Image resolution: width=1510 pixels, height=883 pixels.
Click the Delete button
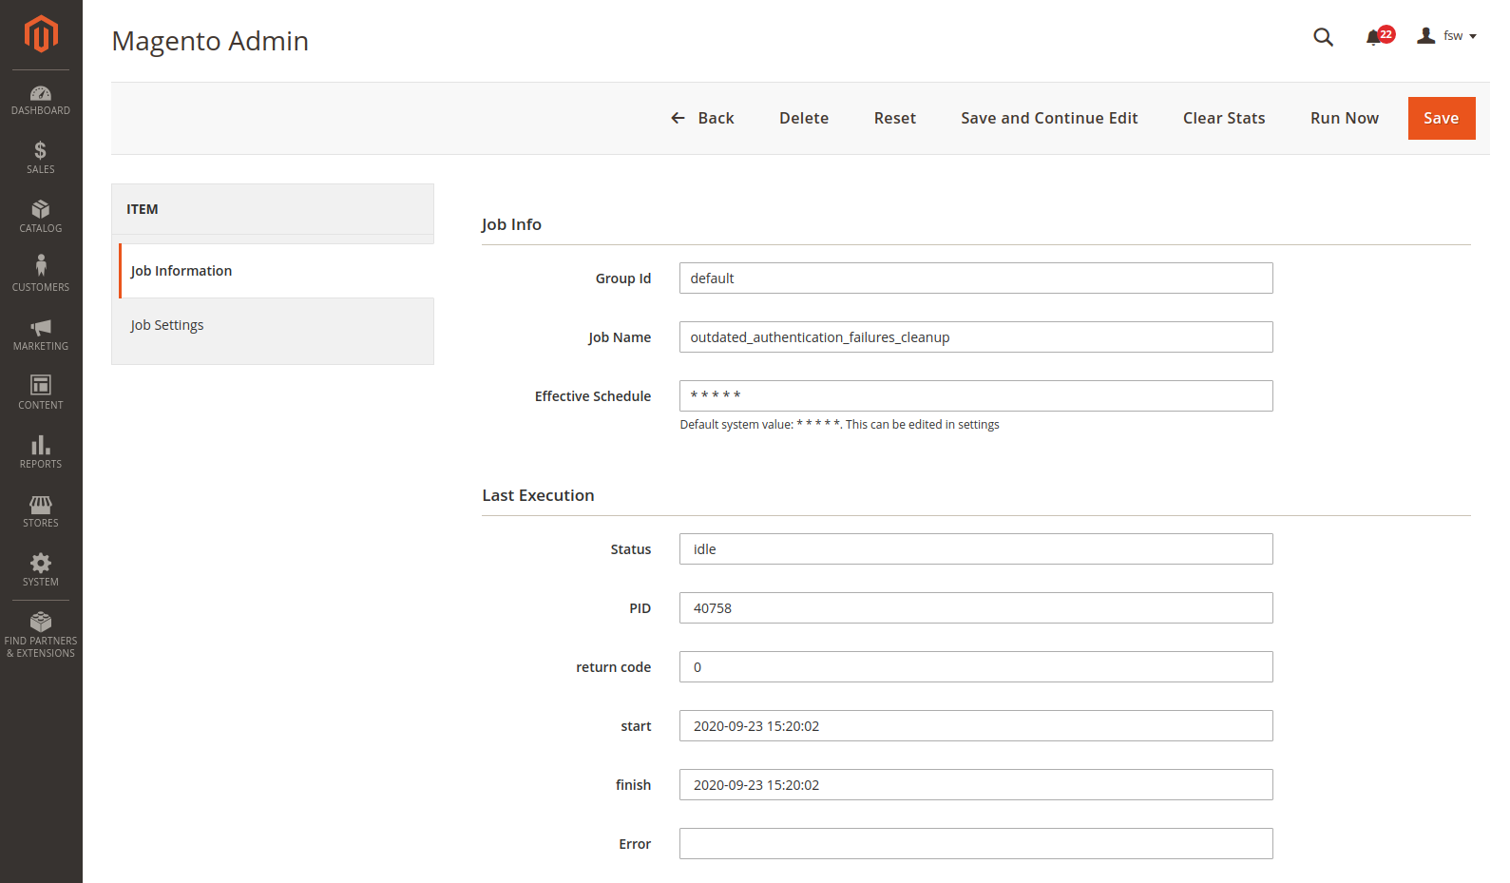(x=803, y=118)
